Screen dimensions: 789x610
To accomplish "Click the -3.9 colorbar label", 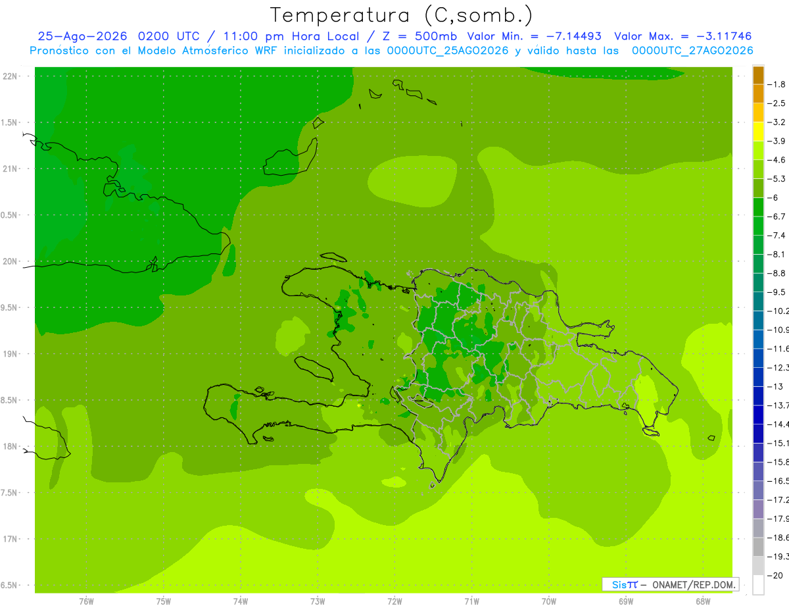I will coord(777,141).
